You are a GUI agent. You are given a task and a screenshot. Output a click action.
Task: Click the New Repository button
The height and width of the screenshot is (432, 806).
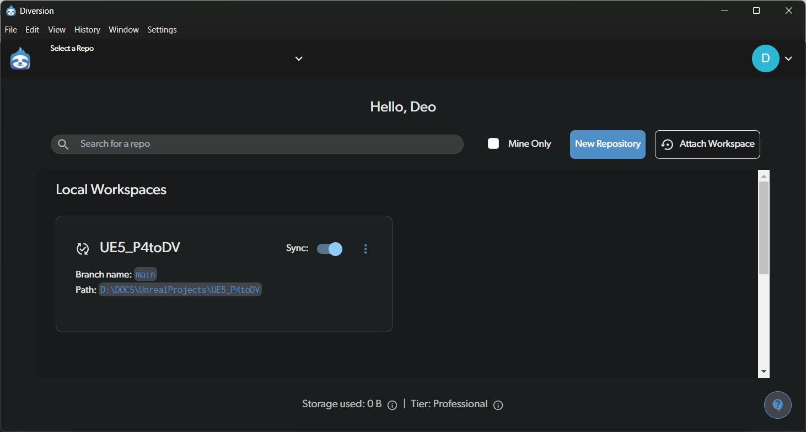click(608, 145)
